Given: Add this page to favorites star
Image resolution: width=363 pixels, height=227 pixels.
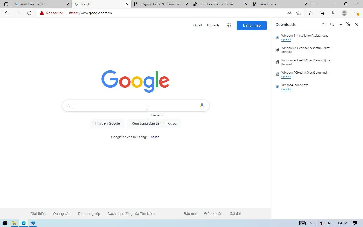Looking at the screenshot, I should [299, 13].
